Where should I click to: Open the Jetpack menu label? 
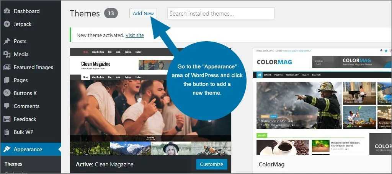(23, 24)
